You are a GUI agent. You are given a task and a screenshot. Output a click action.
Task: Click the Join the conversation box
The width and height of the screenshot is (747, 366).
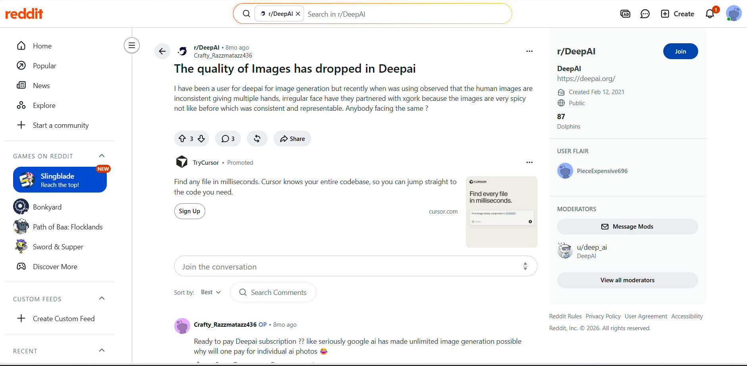click(356, 266)
